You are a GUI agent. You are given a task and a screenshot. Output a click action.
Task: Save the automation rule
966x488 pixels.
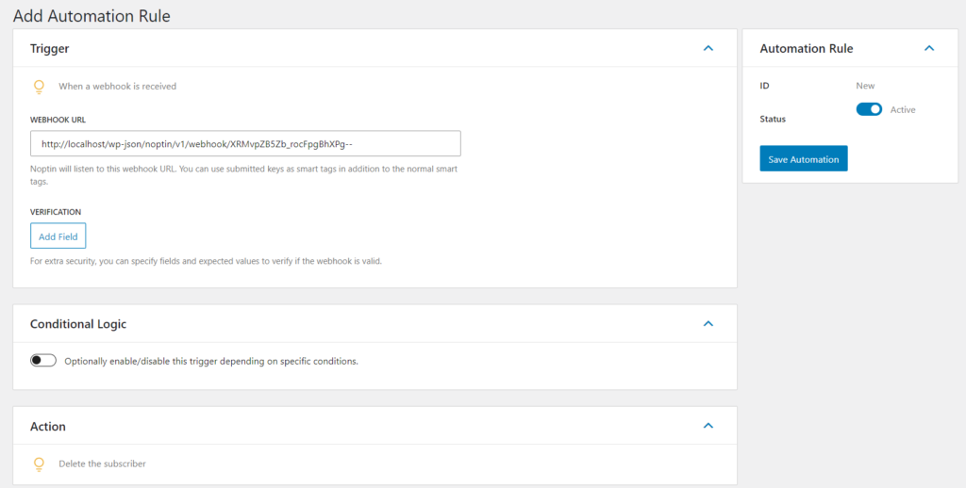click(x=804, y=158)
